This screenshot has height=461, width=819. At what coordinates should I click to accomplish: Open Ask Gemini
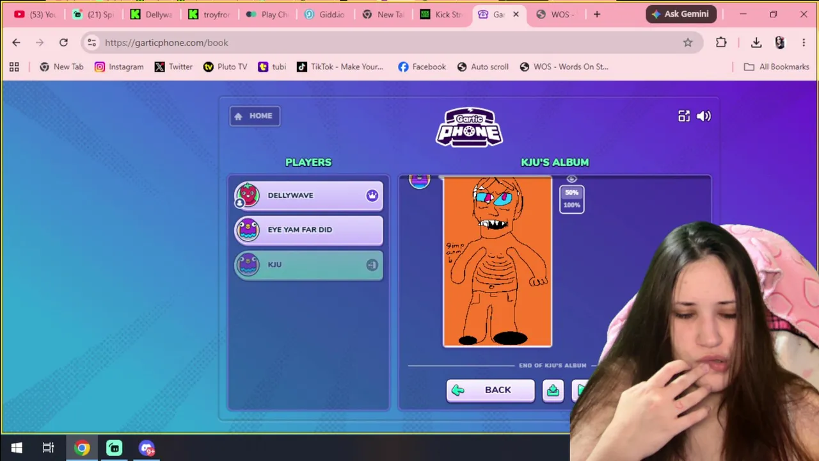coord(681,14)
